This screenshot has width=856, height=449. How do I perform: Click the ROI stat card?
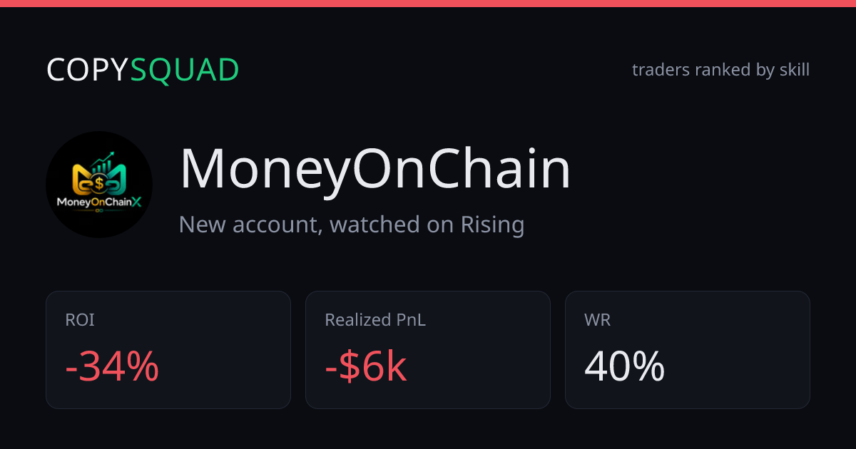[168, 350]
